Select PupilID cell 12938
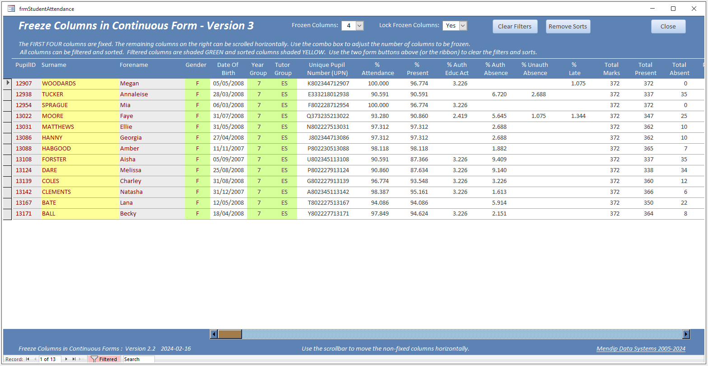Screen dimensions: 708x366 [27, 94]
